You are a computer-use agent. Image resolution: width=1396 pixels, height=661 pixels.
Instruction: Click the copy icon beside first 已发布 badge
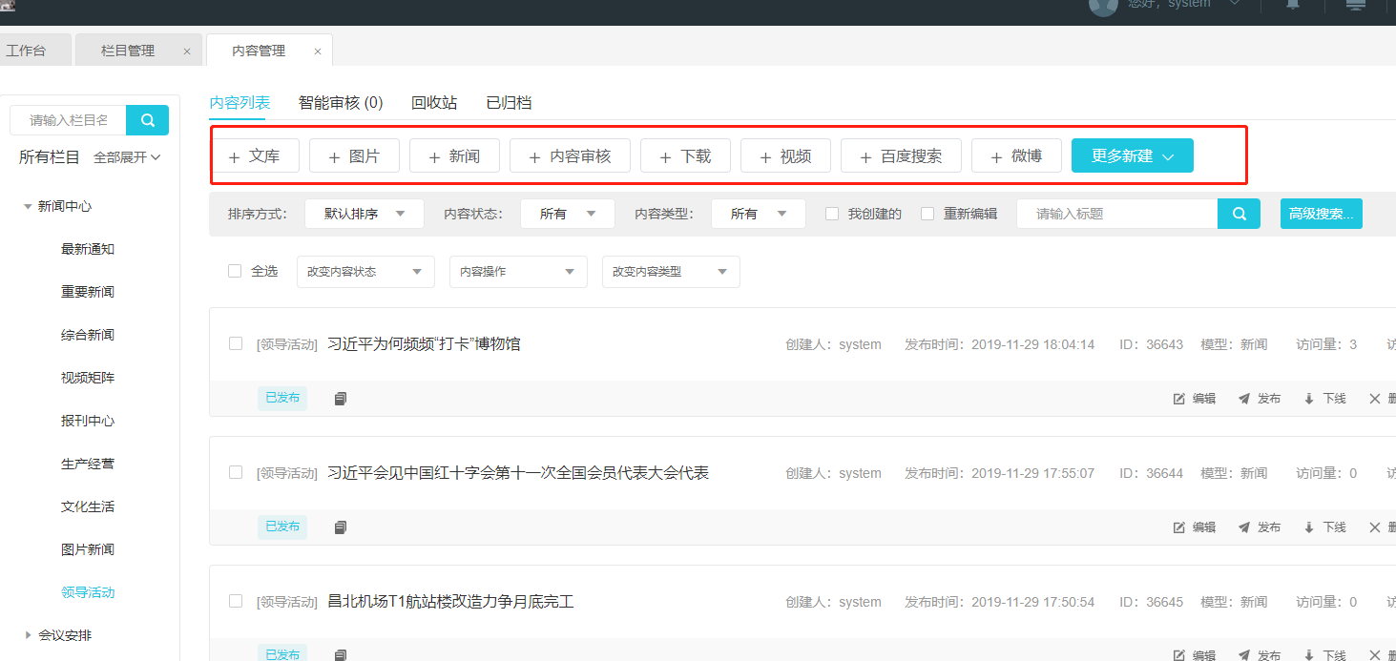(x=341, y=399)
